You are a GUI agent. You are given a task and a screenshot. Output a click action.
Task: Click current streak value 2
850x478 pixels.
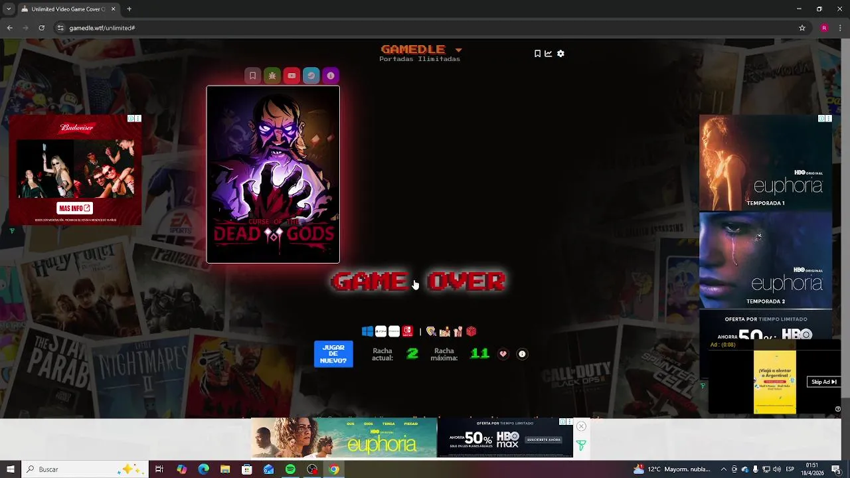(412, 354)
